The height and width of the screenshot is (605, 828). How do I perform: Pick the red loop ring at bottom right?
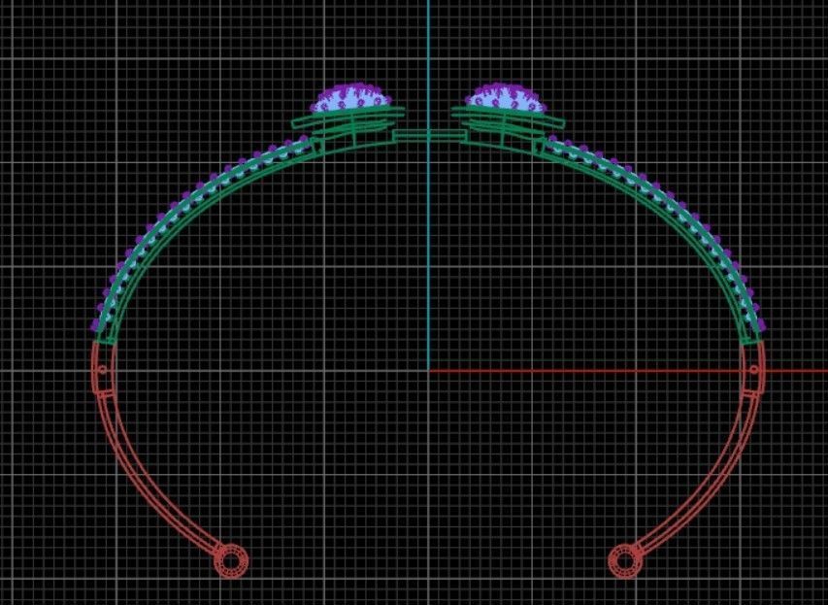click(625, 561)
